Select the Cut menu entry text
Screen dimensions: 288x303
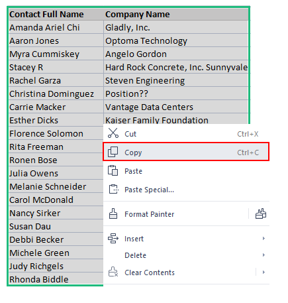click(130, 134)
